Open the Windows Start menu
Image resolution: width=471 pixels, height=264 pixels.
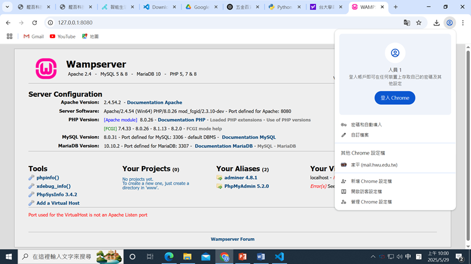9,257
